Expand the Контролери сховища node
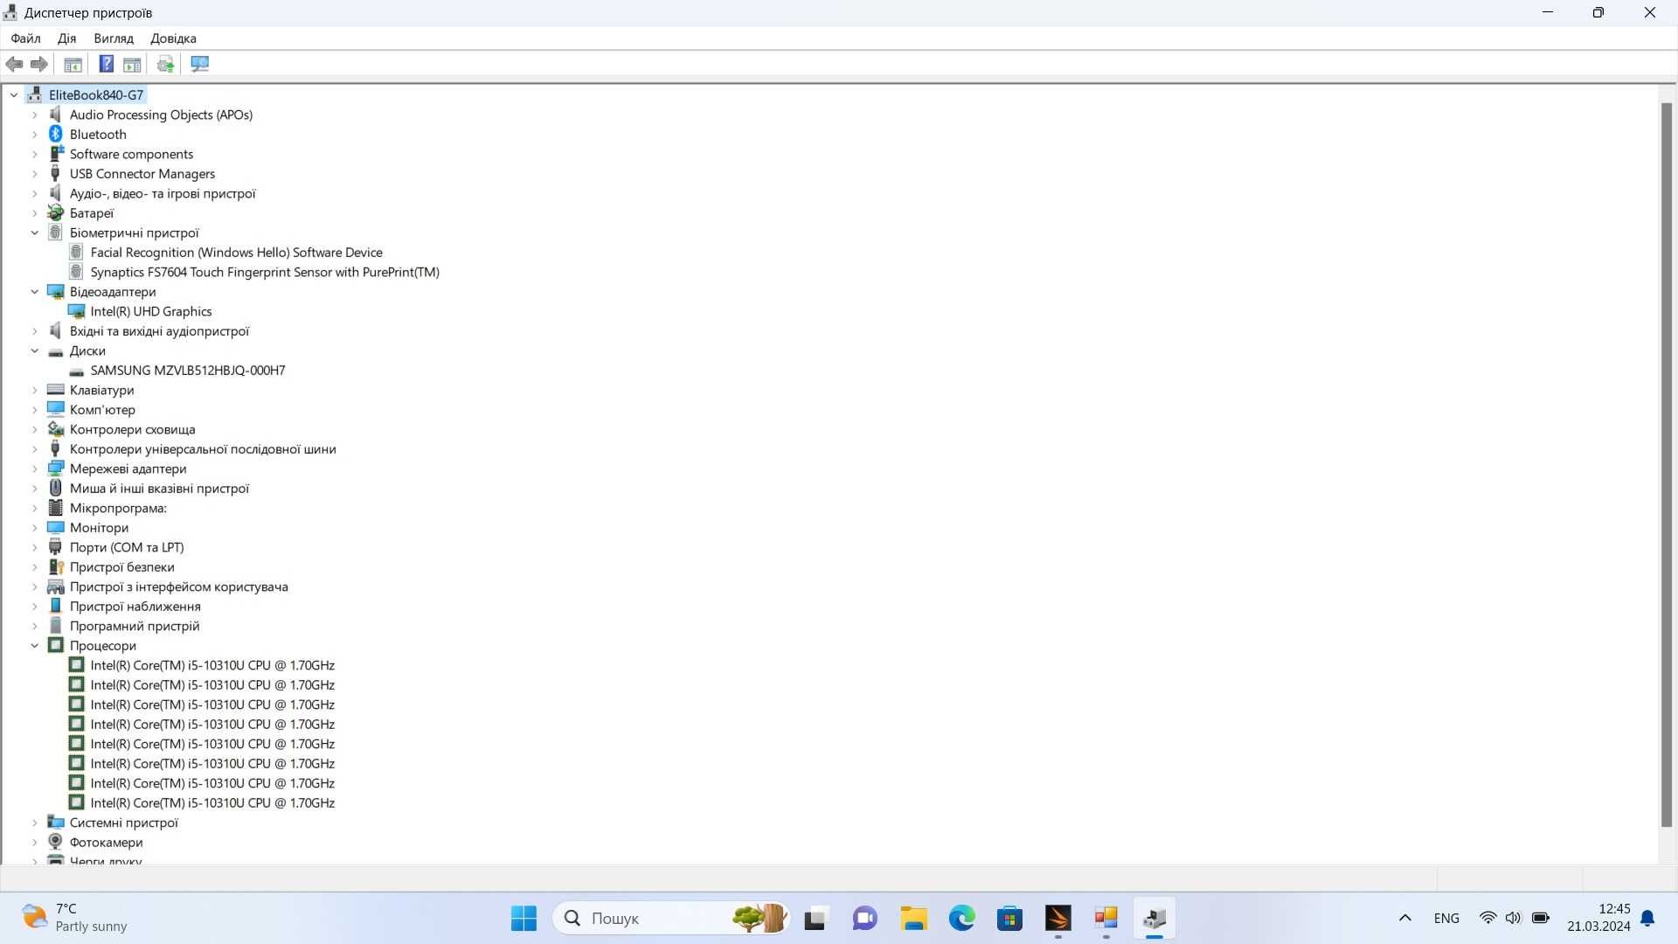This screenshot has height=944, width=1678. 35,429
